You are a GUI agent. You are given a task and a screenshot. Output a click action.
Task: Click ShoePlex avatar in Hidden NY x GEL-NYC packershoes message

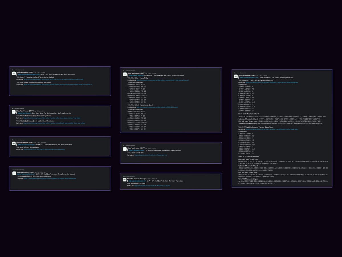(x=125, y=180)
